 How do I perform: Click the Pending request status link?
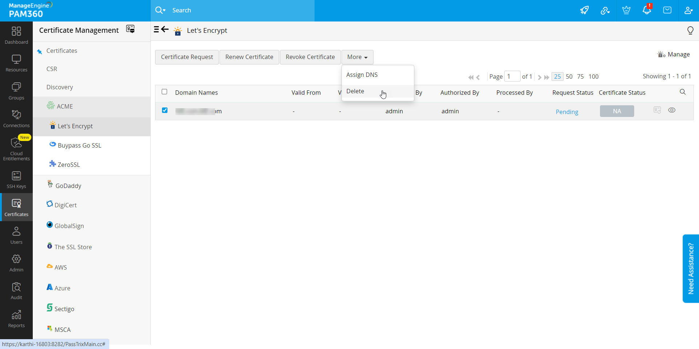(567, 112)
